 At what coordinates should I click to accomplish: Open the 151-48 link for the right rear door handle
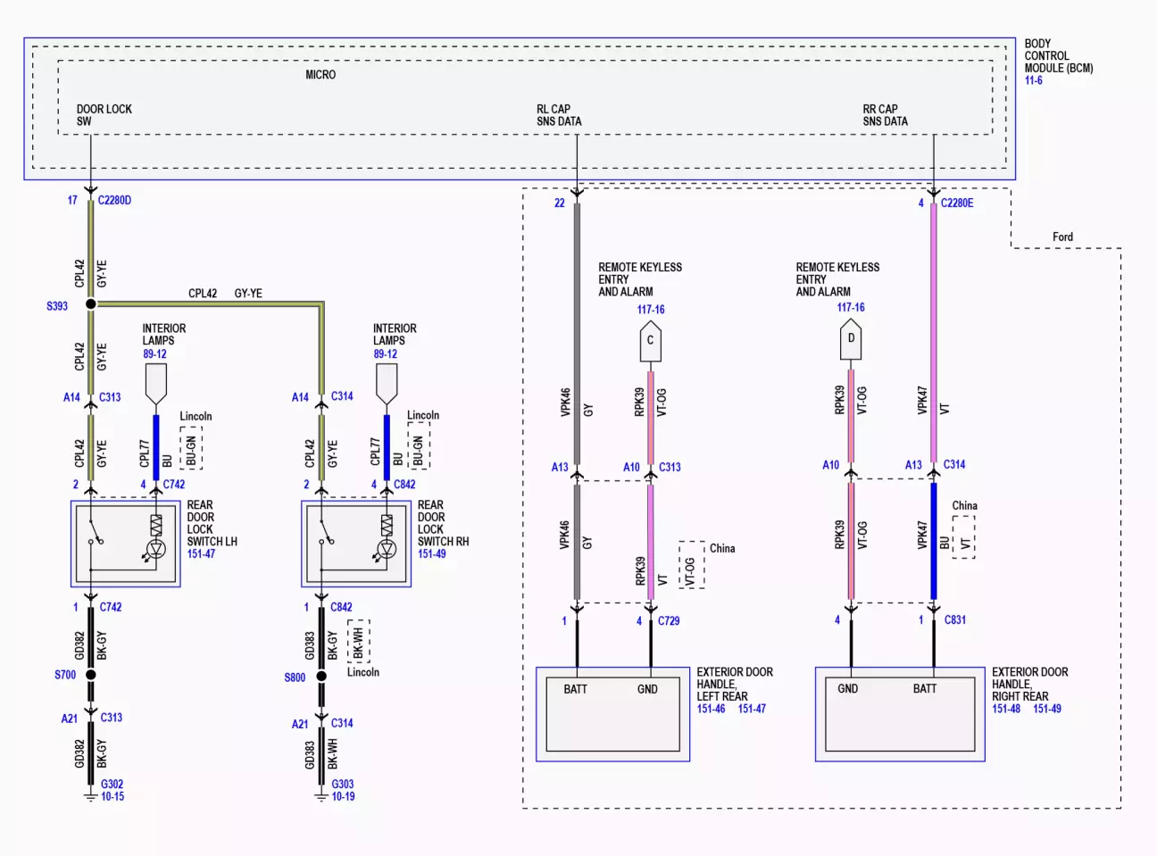[x=1006, y=709]
